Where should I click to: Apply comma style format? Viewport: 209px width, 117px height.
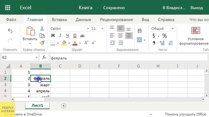(x=154, y=43)
